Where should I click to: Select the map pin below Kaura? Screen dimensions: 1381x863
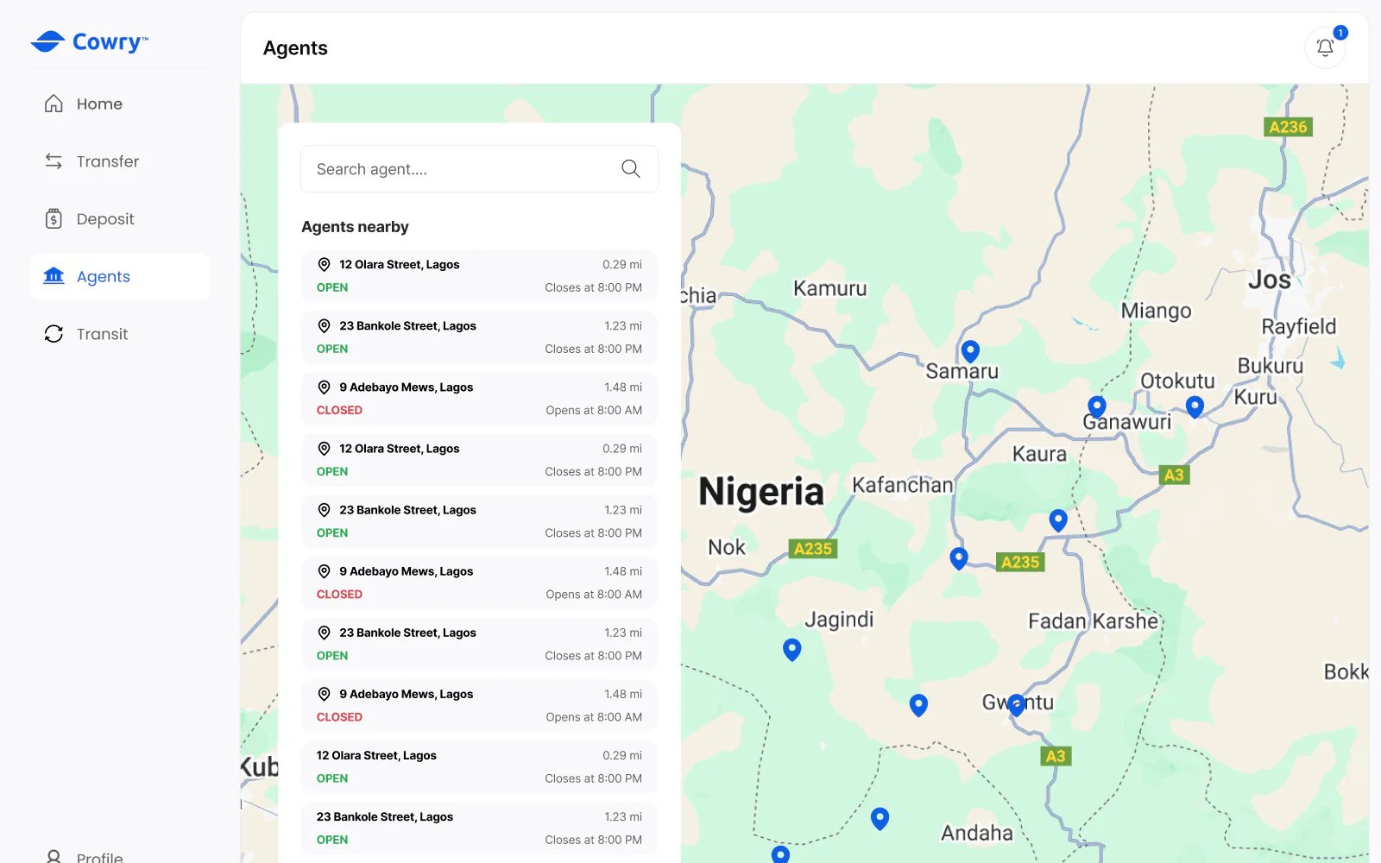pos(1058,520)
